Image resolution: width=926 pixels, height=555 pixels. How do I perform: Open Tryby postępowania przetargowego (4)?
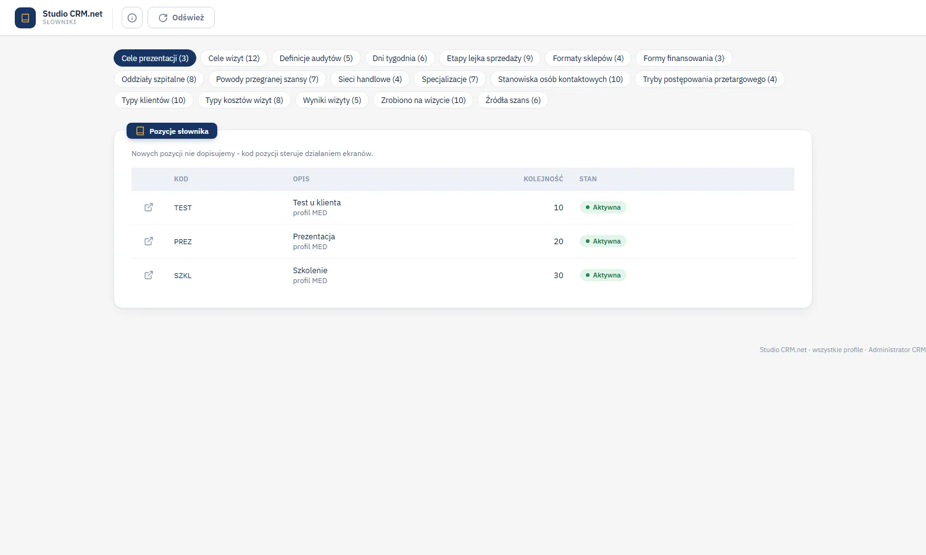point(710,79)
